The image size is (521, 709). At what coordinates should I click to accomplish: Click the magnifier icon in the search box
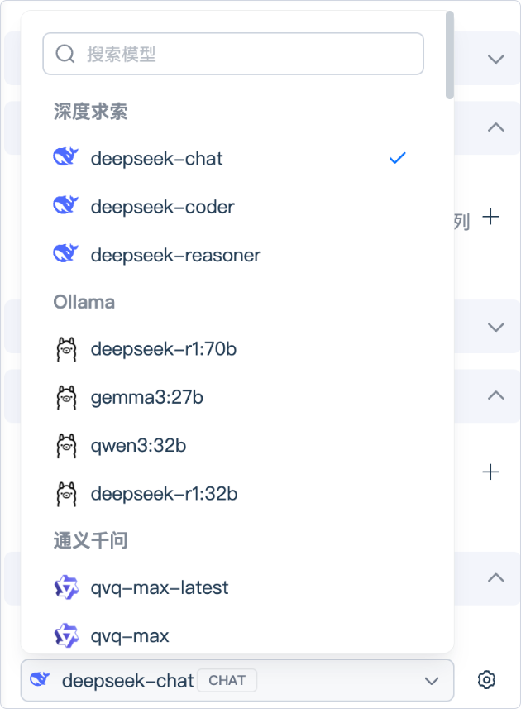65,54
